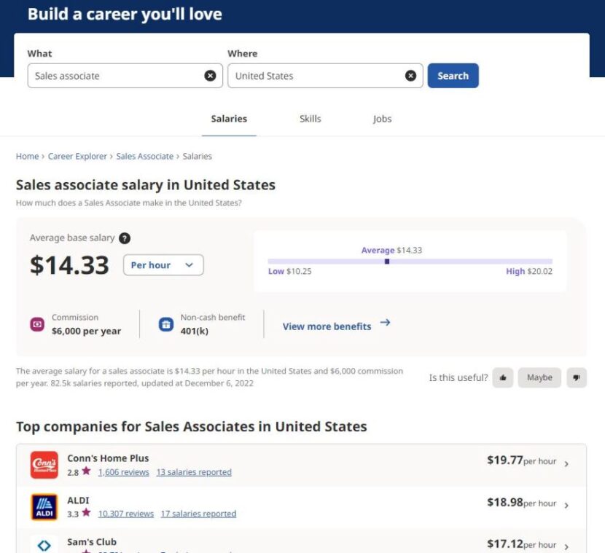The image size is (605, 553).
Task: Click the 'What' job title input field
Action: (117, 76)
